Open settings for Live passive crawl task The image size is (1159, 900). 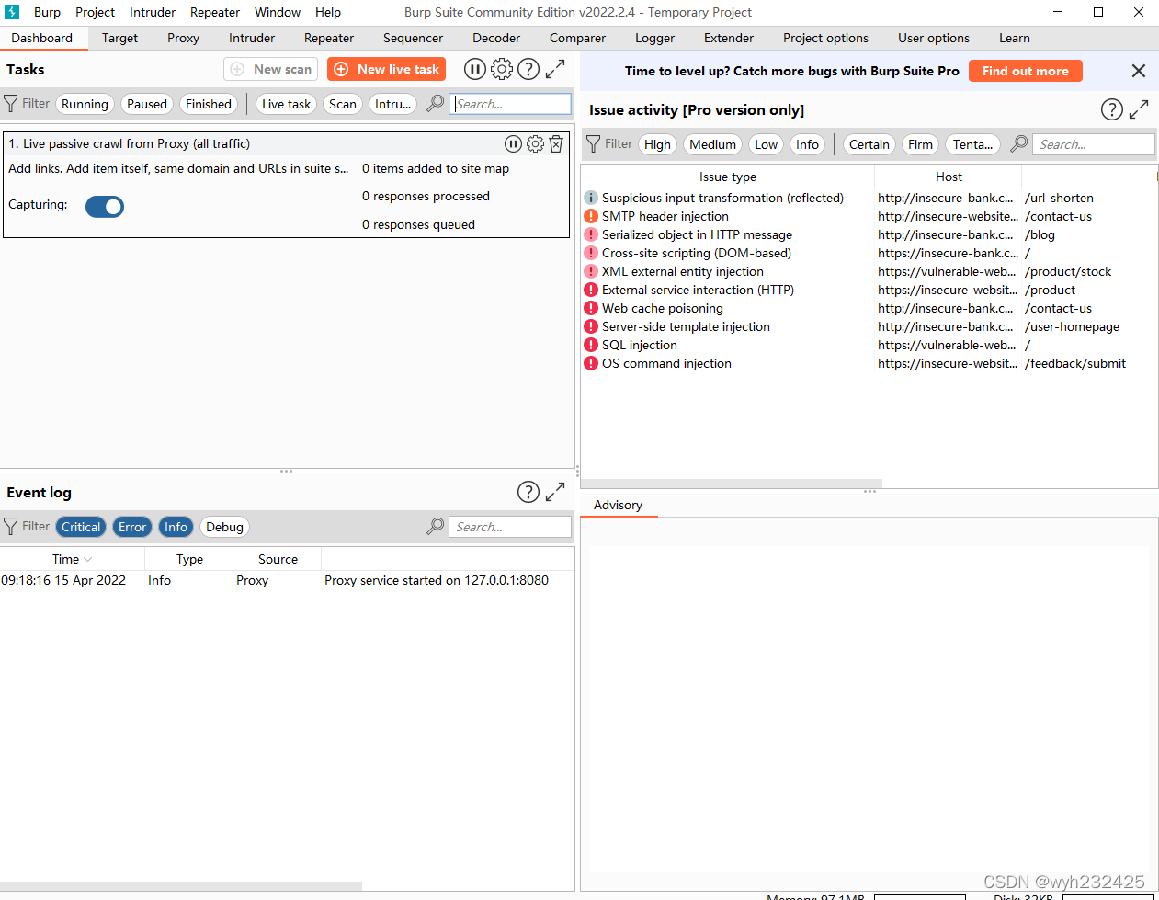point(535,143)
